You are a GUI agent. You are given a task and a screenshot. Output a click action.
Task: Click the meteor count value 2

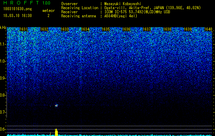pyautogui.click(x=49, y=16)
